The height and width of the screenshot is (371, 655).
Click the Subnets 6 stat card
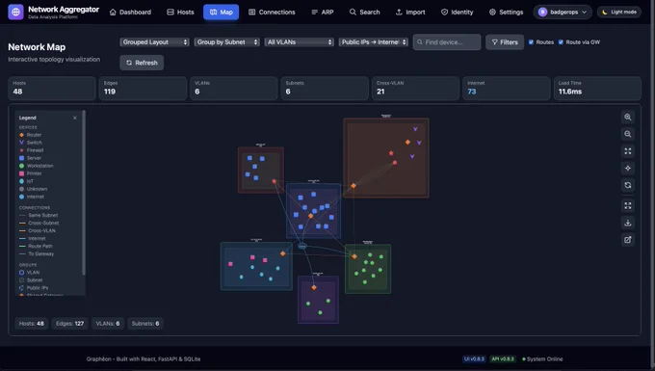[325, 88]
